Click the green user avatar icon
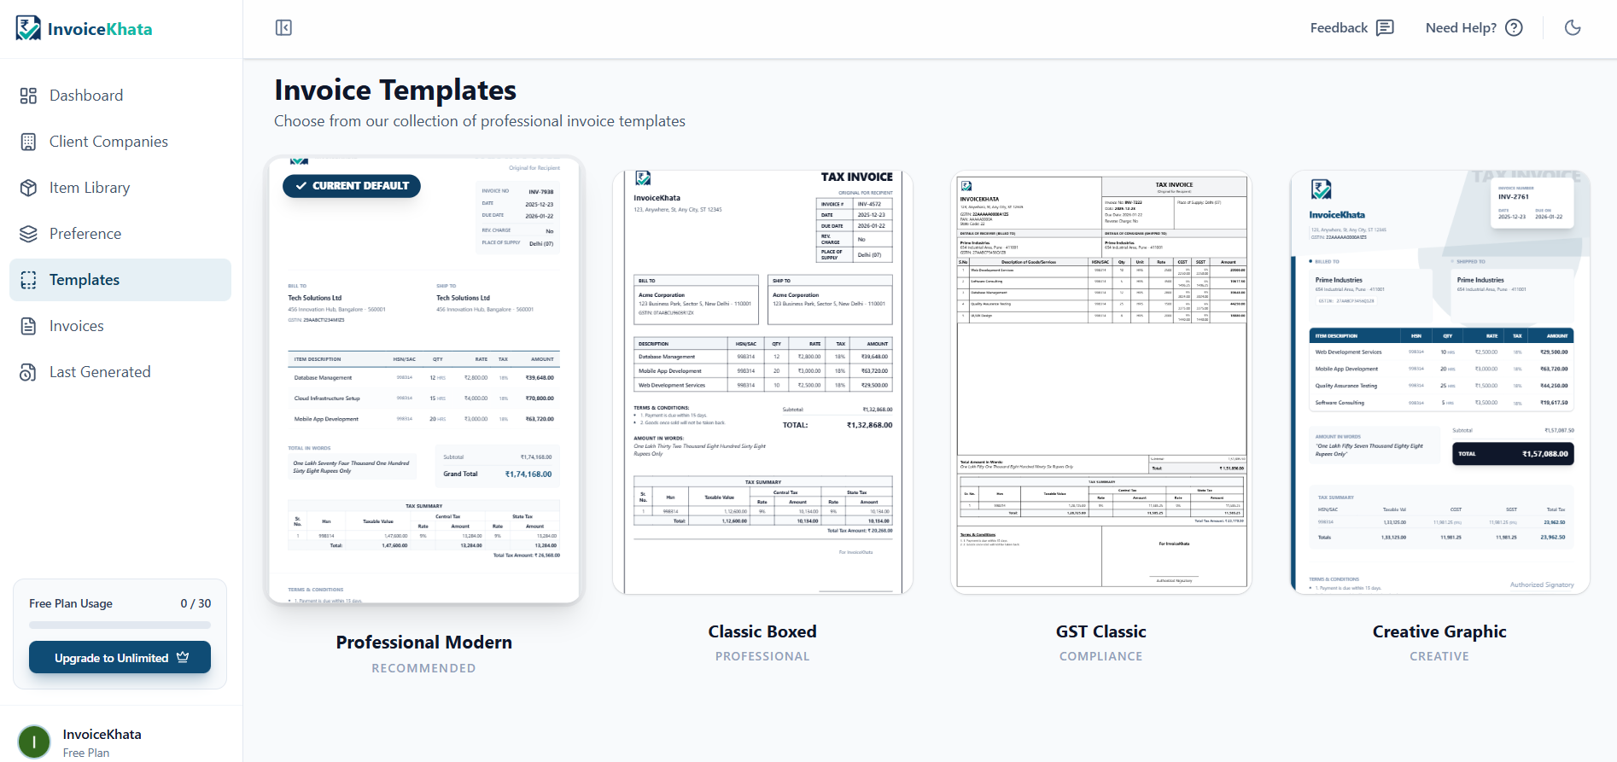 point(34,742)
